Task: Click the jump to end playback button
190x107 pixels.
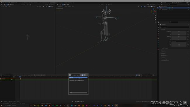Action: [83, 102]
